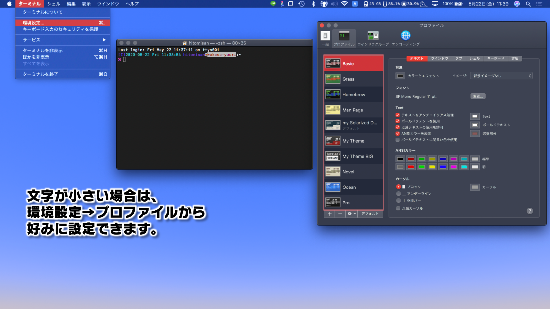Select the Man Page profile
The height and width of the screenshot is (309, 550).
point(354,110)
